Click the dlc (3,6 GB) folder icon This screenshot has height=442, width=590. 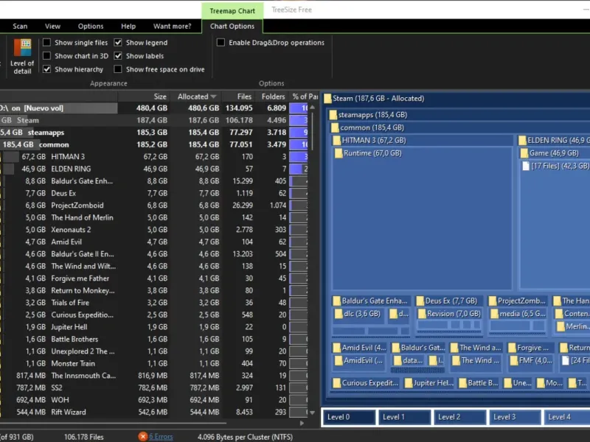(x=339, y=314)
